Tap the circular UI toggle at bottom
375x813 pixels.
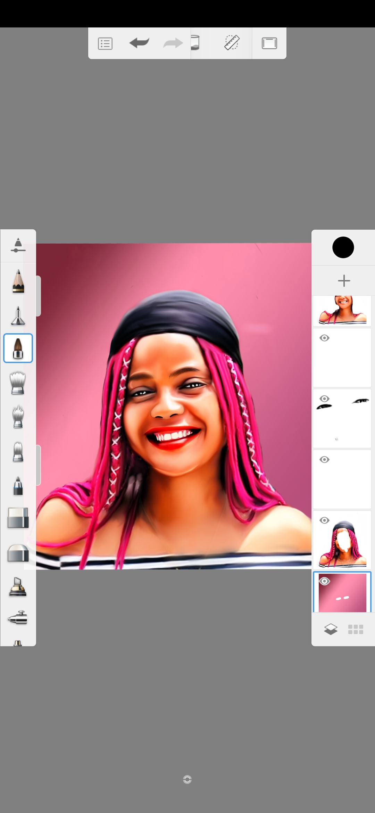click(x=187, y=780)
